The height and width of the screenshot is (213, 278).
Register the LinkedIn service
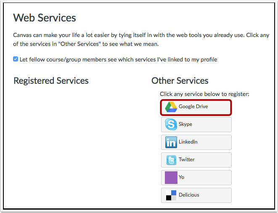(196, 142)
